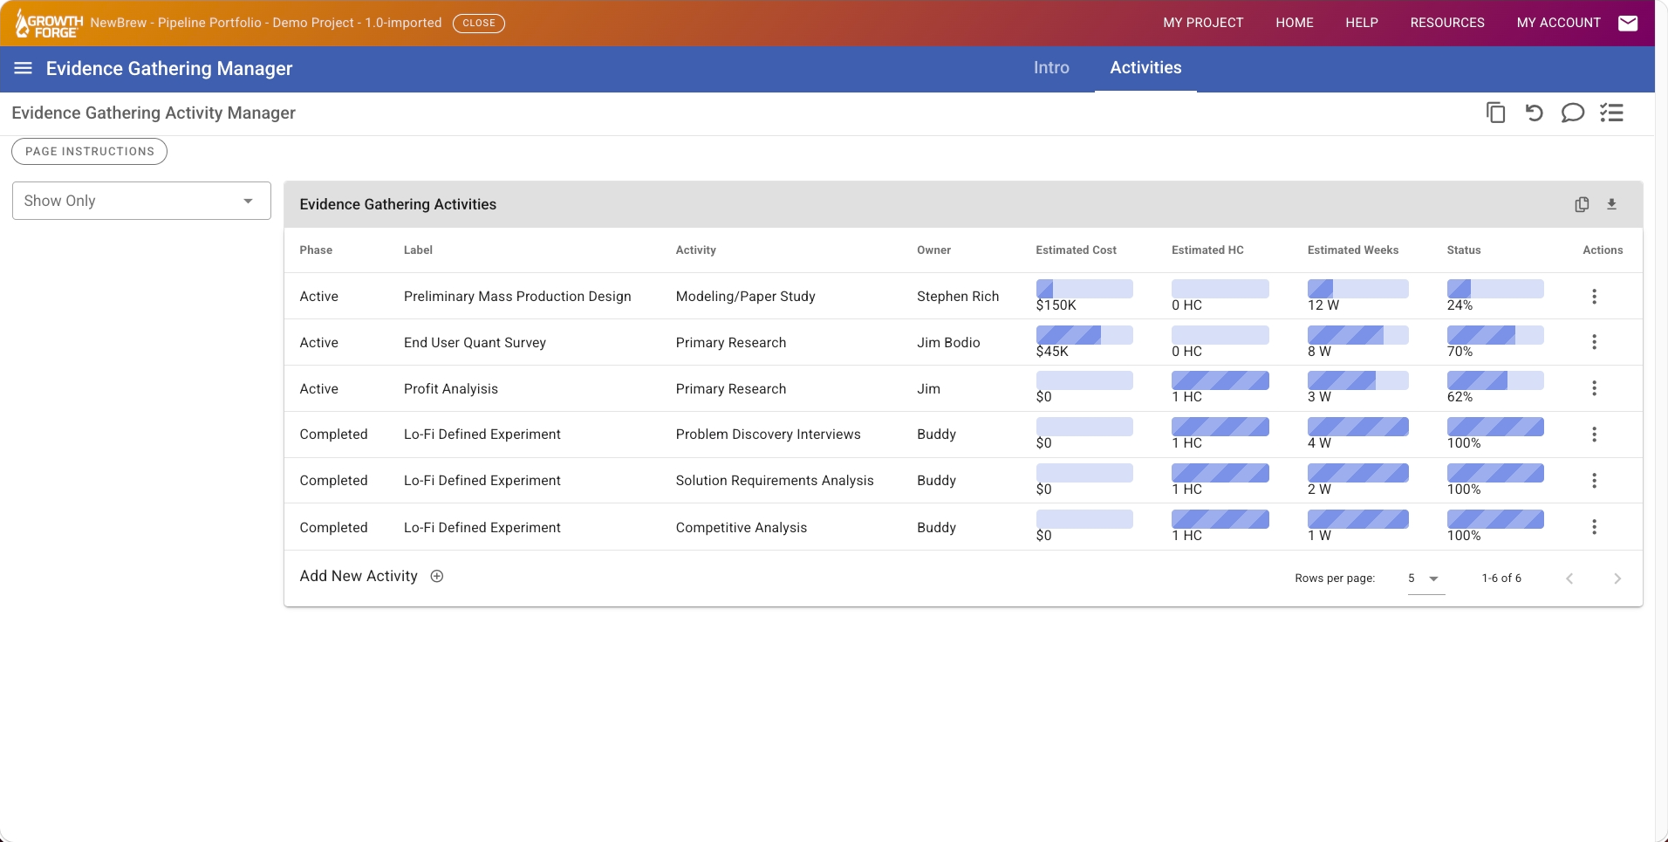The width and height of the screenshot is (1668, 842).
Task: Go to the next table page
Action: (1617, 578)
